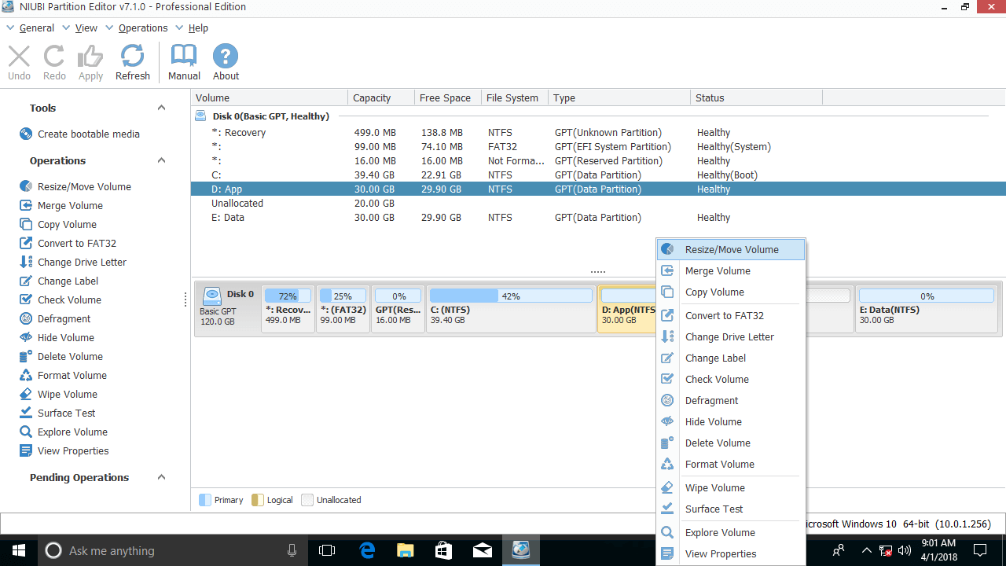
Task: Open Microsoft Edge from the taskbar
Action: pos(367,550)
